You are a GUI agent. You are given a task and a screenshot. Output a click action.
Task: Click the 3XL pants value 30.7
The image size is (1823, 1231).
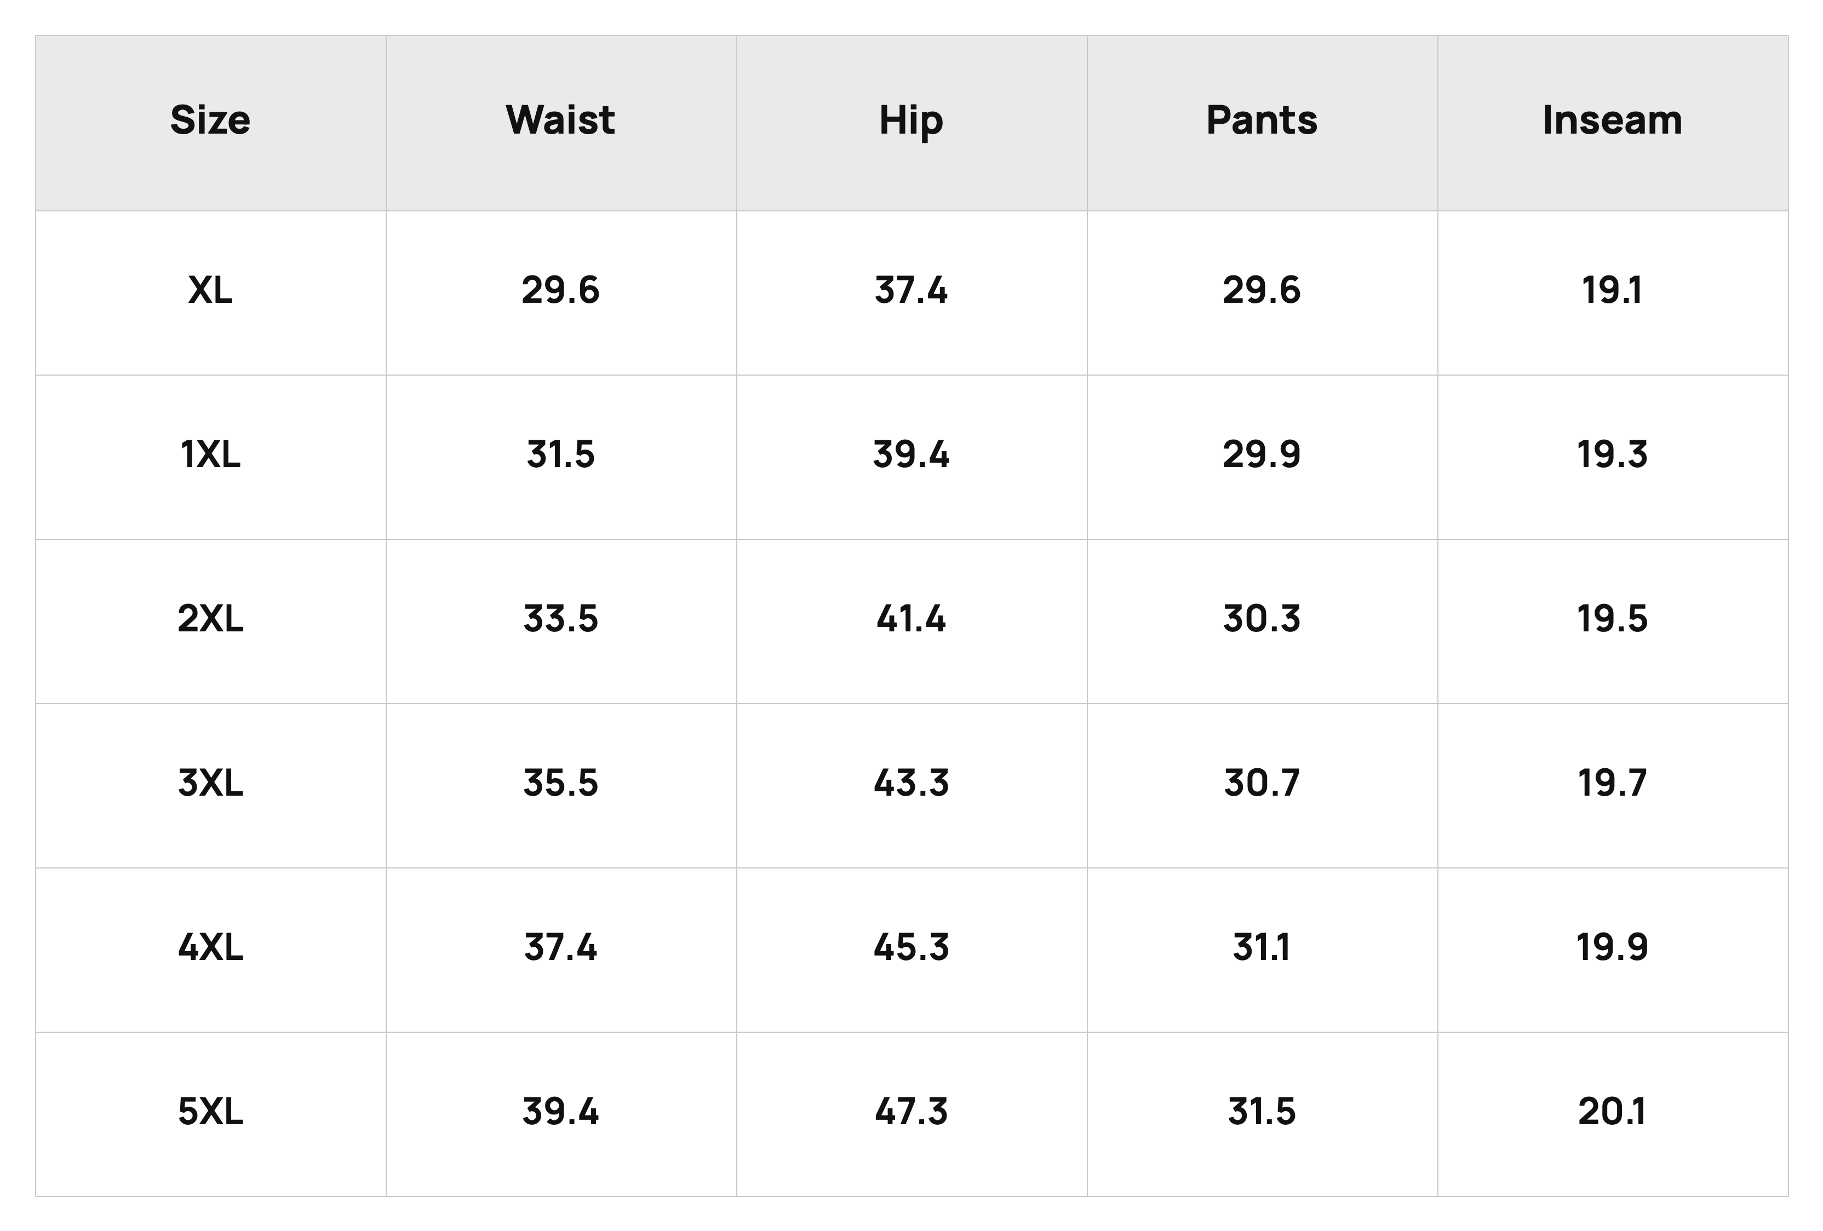click(x=1262, y=783)
